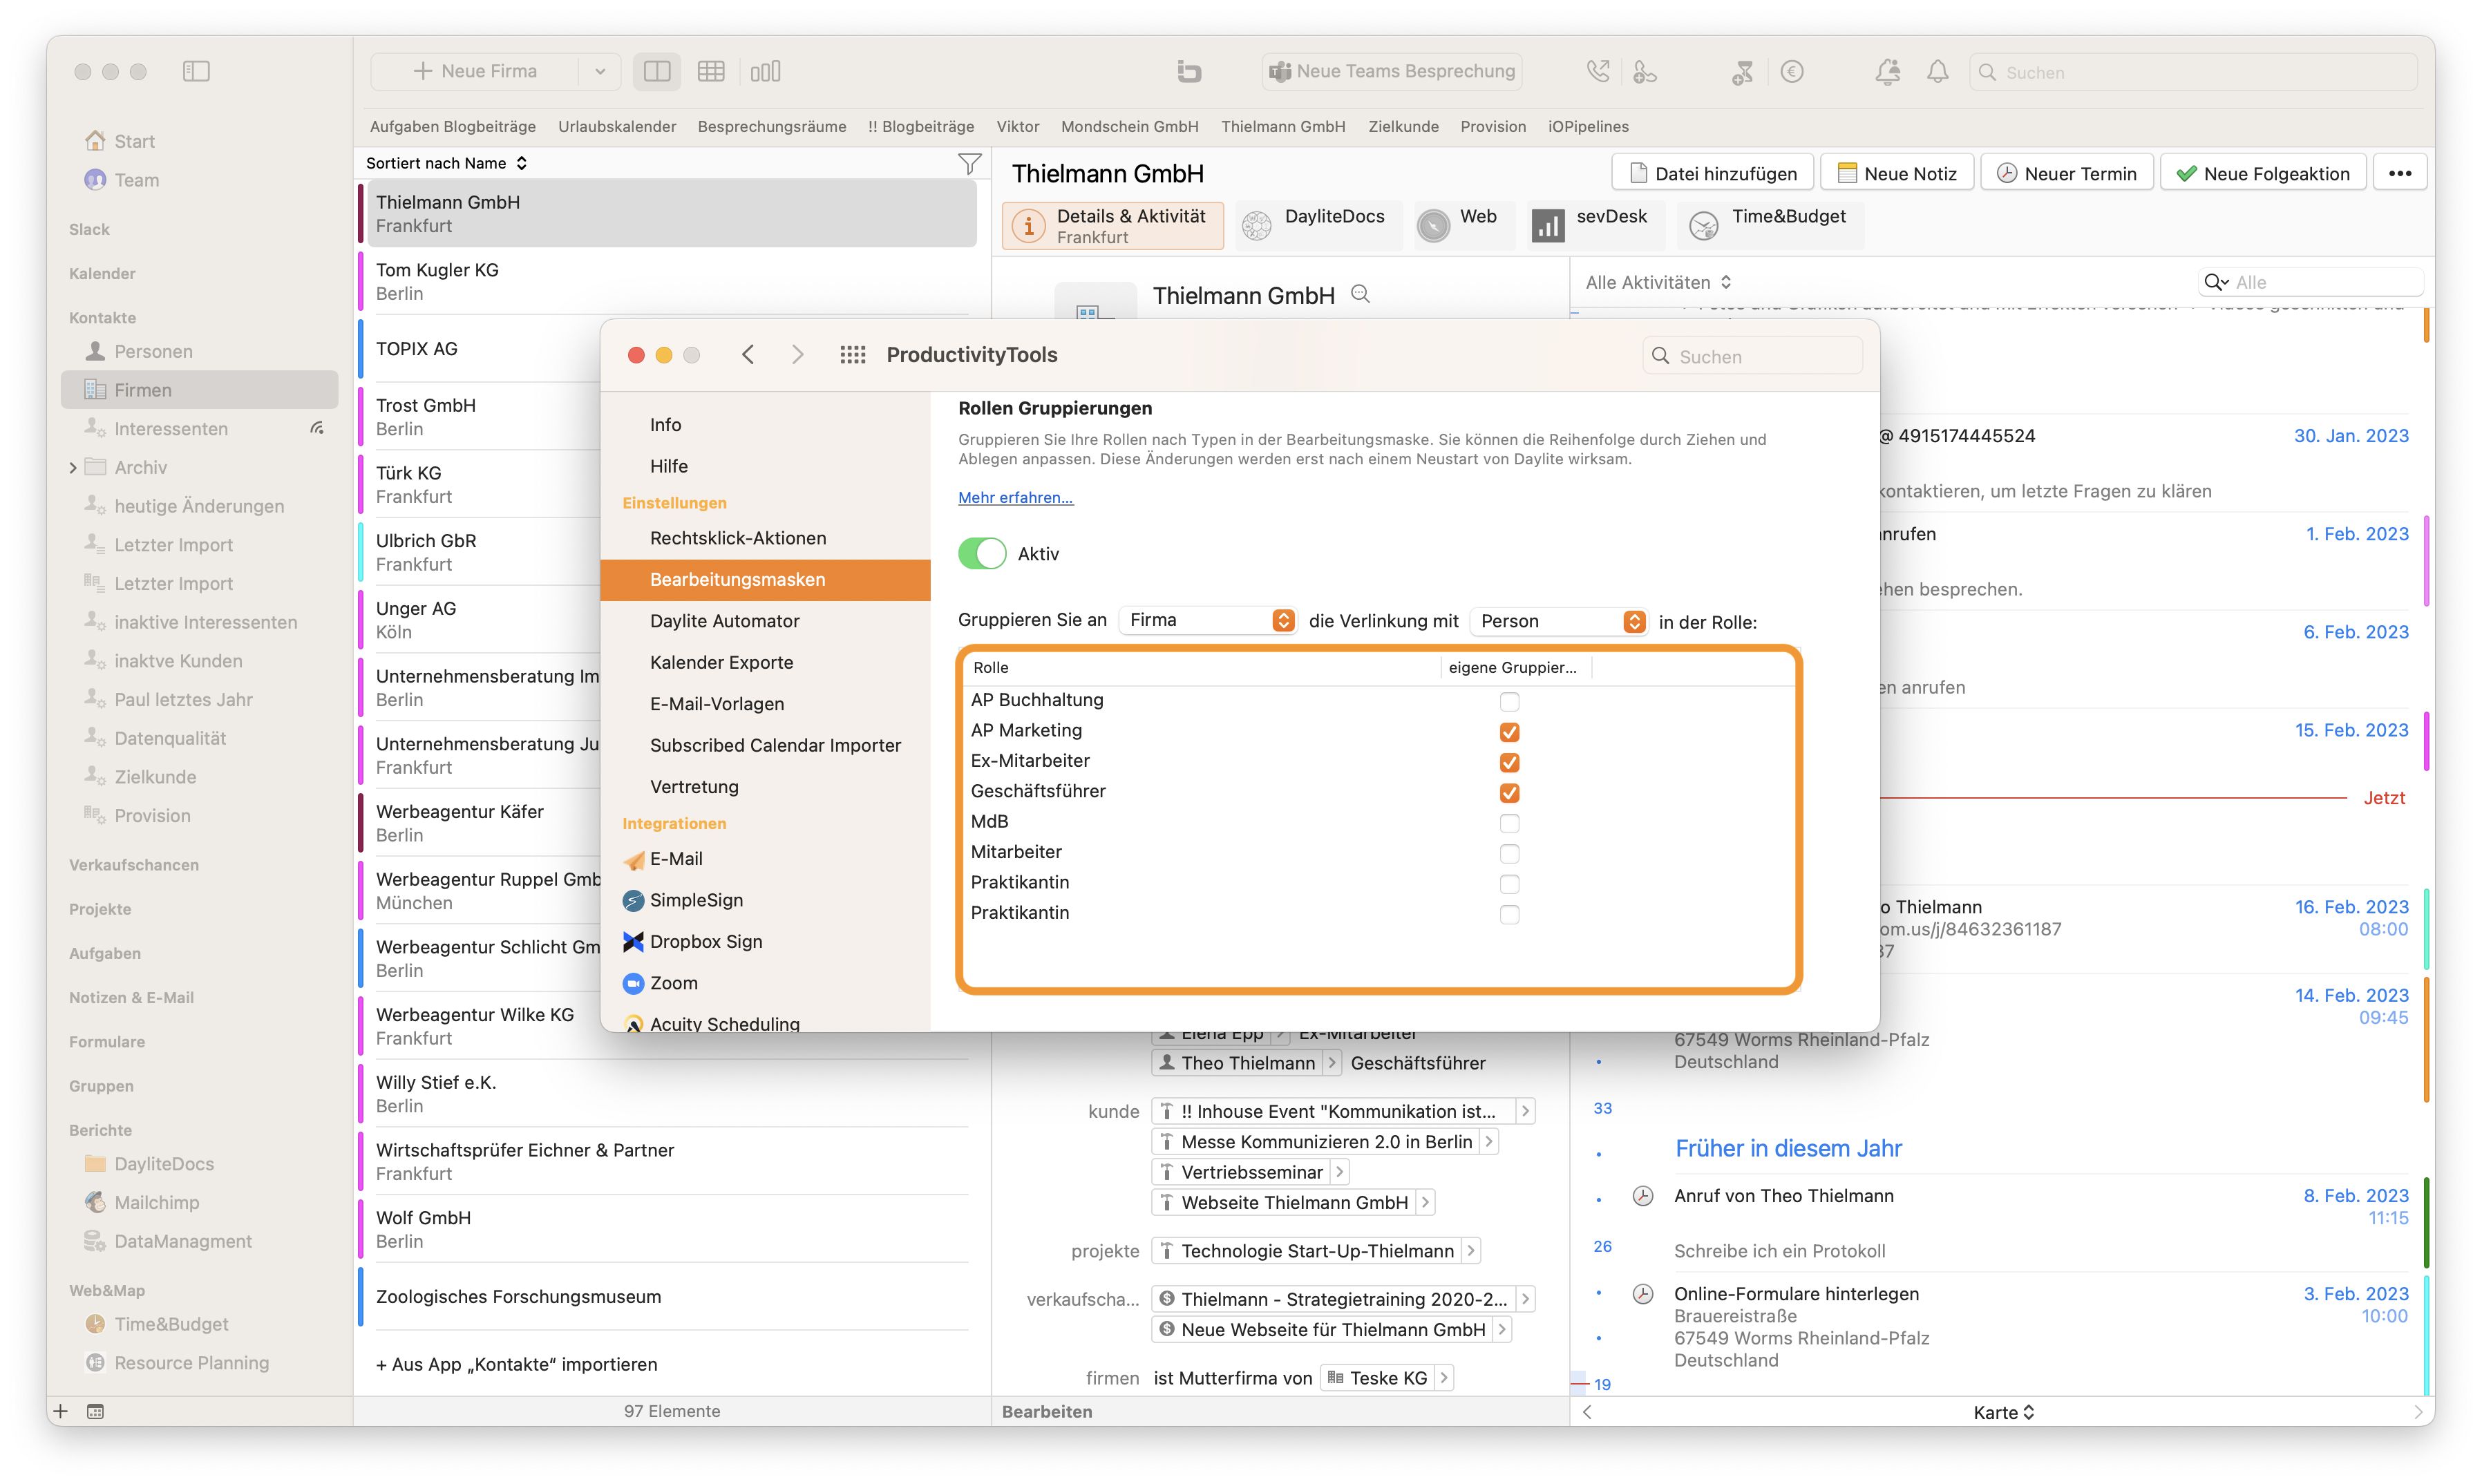Image resolution: width=2482 pixels, height=1484 pixels.
Task: Open the Zoom integration
Action: (660, 983)
